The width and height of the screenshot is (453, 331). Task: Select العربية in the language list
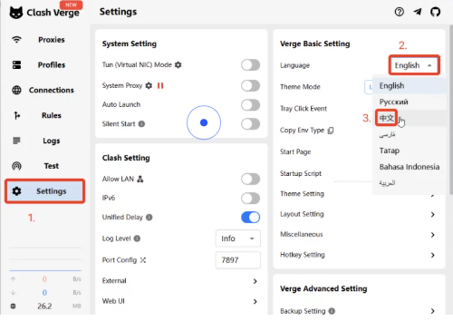[410, 183]
